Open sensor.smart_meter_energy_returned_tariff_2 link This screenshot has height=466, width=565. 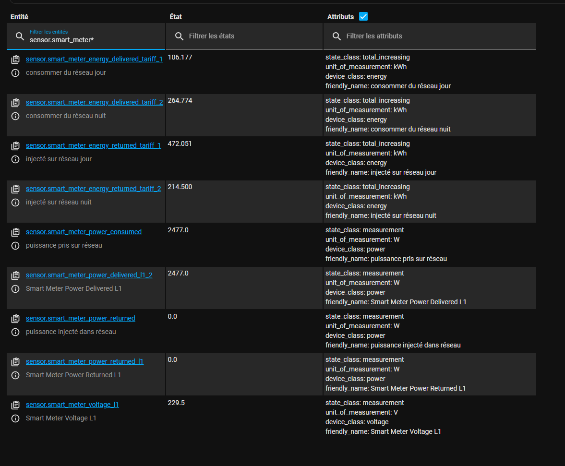click(x=93, y=189)
